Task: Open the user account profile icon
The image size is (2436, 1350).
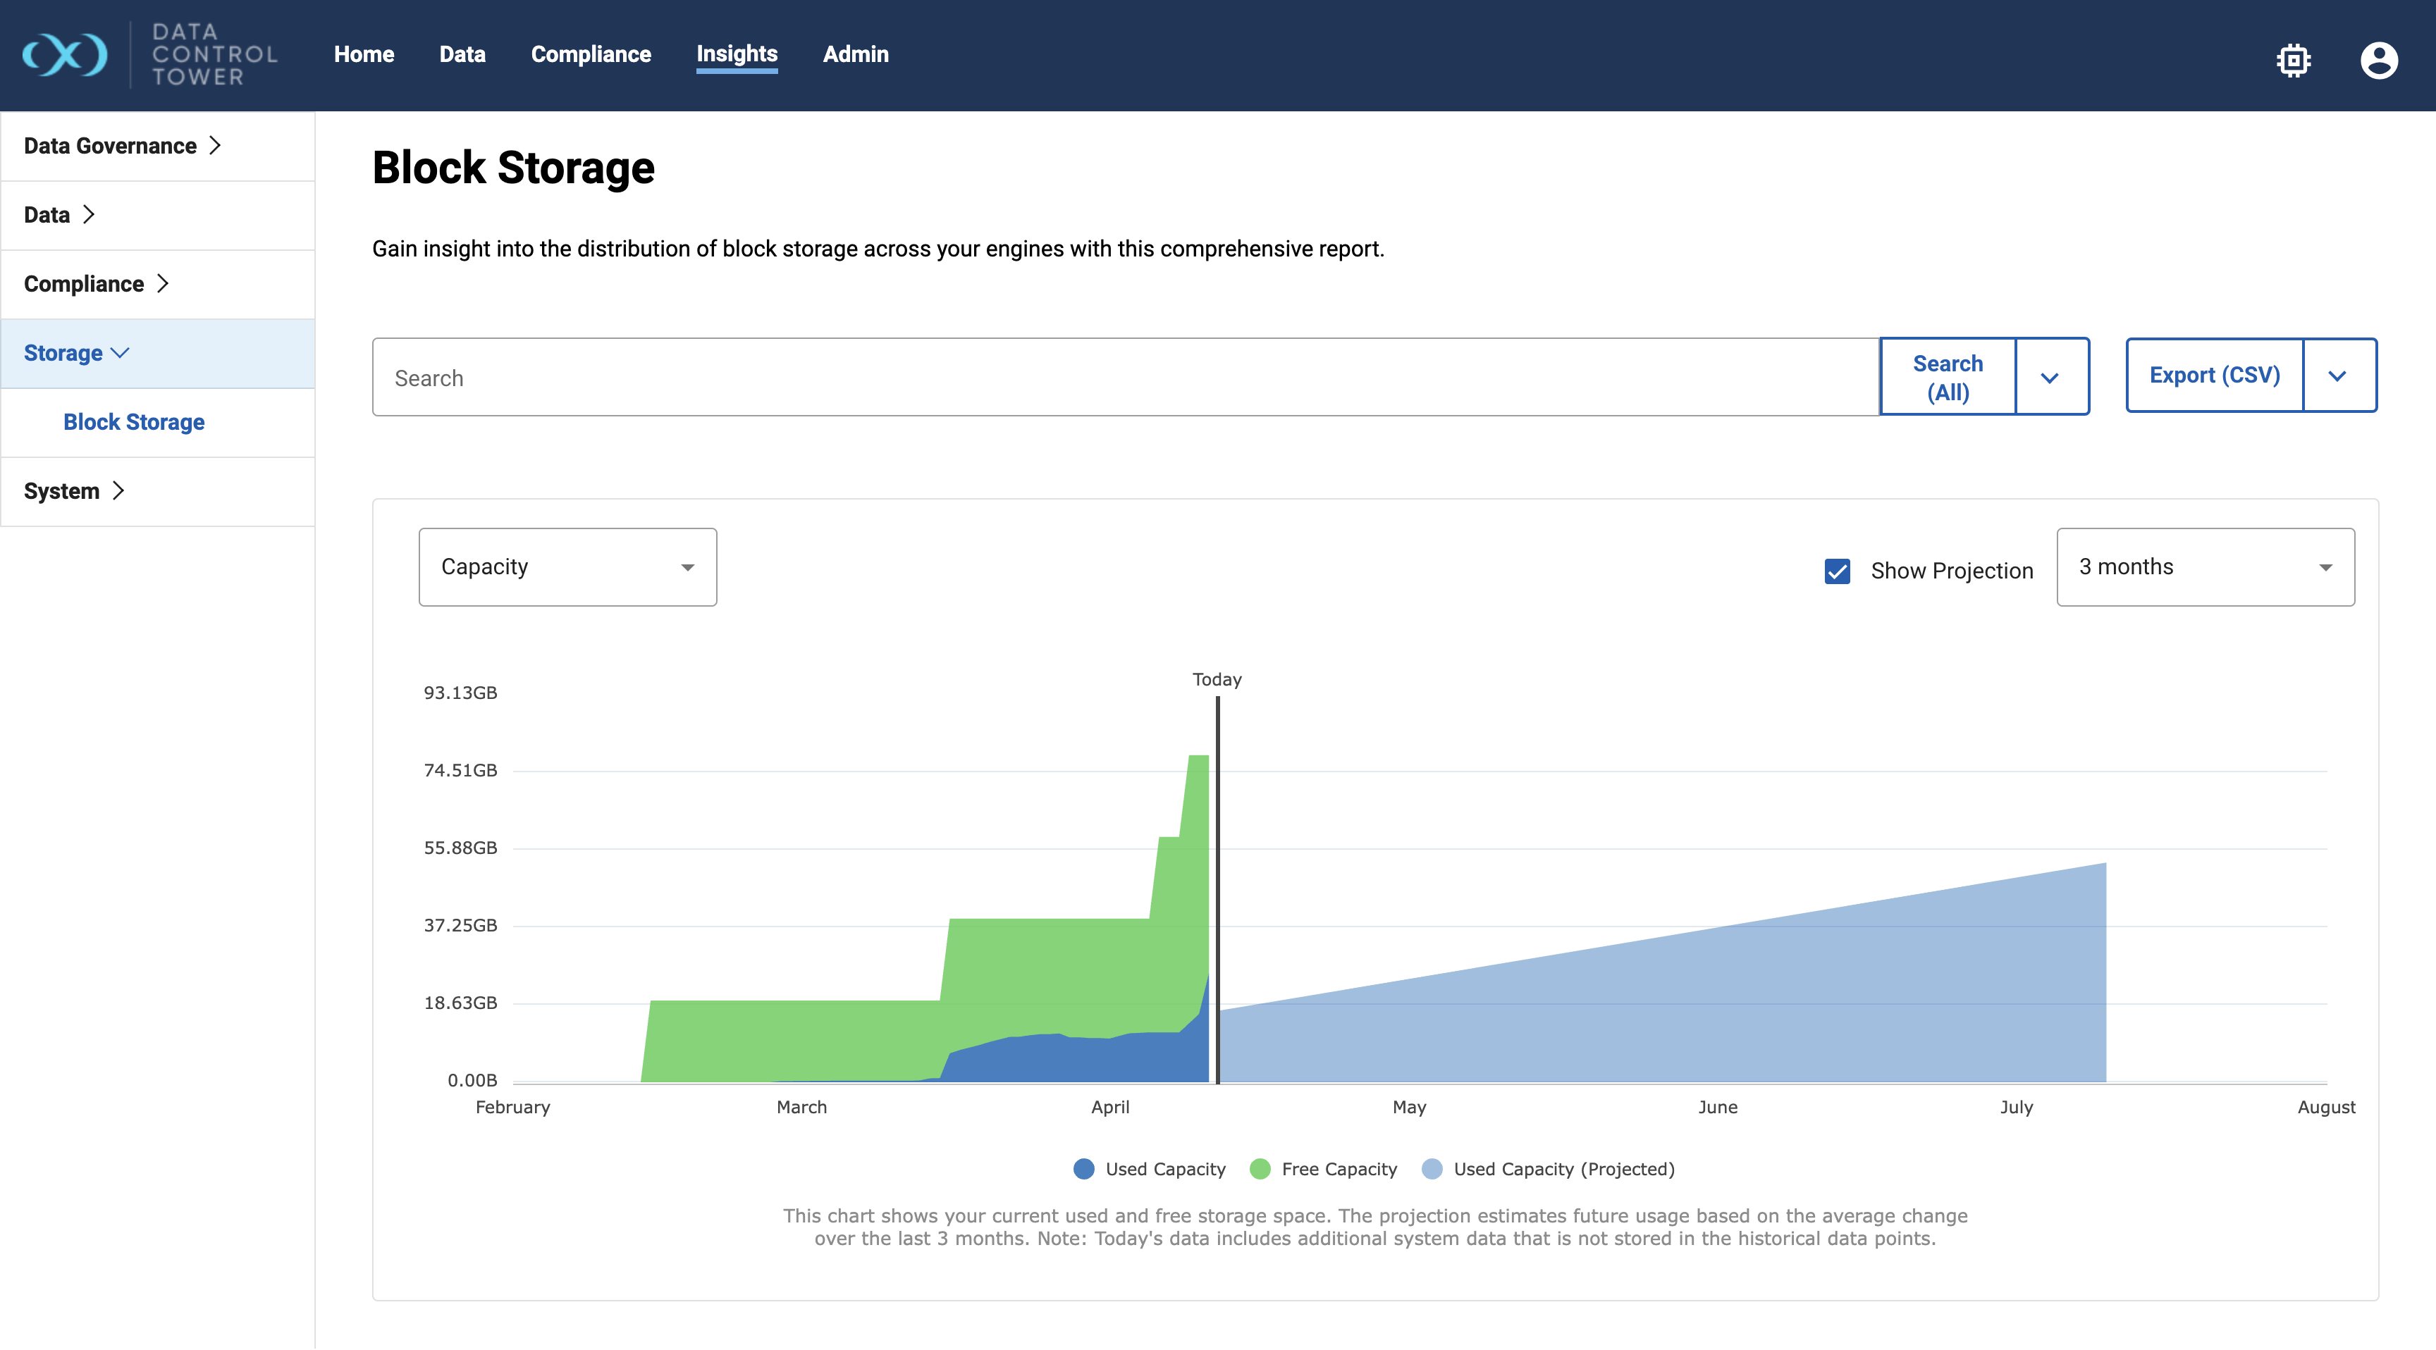Action: click(x=2378, y=61)
